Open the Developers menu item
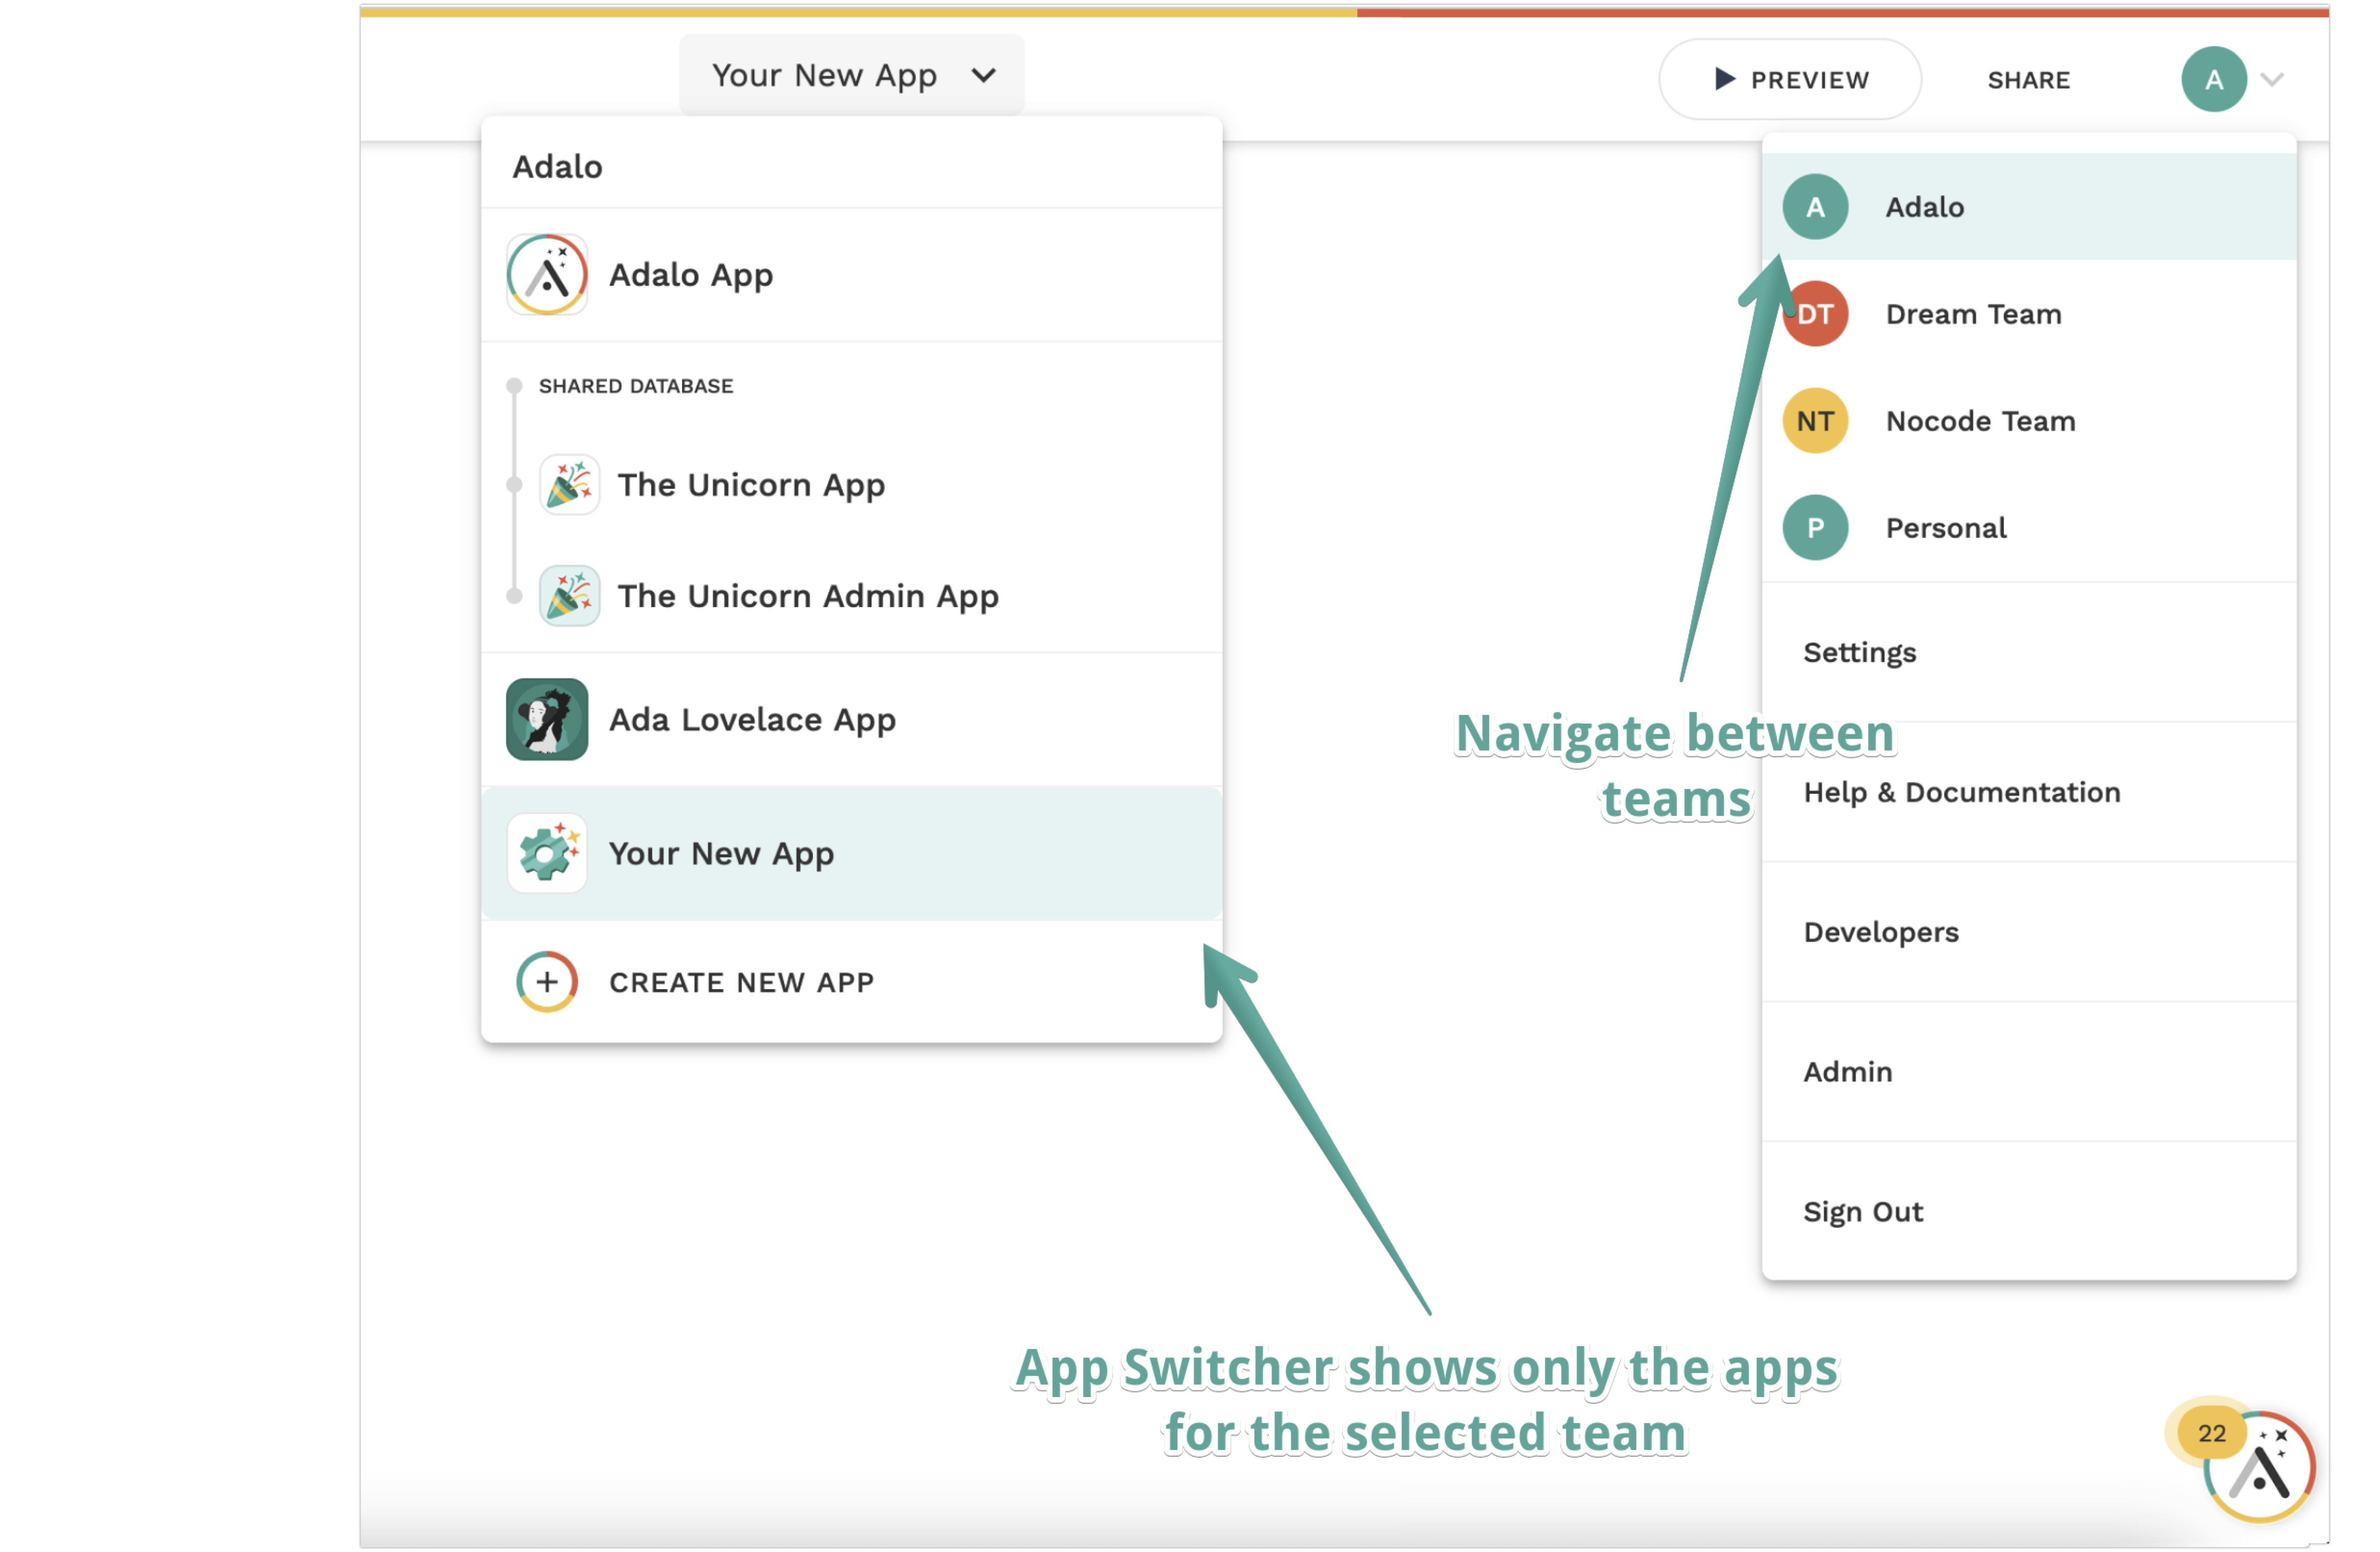The height and width of the screenshot is (1552, 2380). click(x=2028, y=933)
